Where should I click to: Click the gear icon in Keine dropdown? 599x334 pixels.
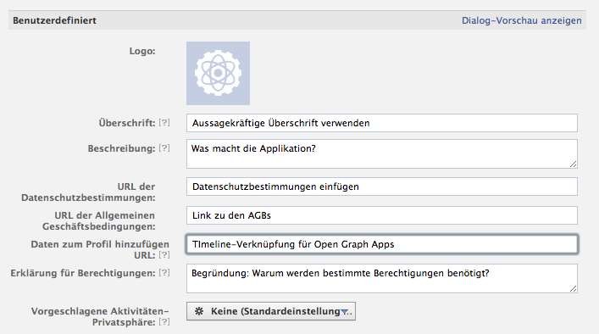click(199, 311)
